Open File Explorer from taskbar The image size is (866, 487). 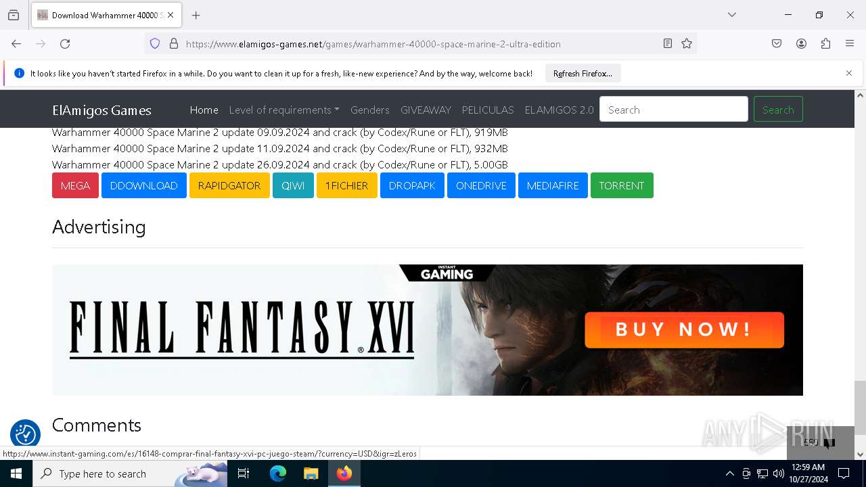[311, 473]
